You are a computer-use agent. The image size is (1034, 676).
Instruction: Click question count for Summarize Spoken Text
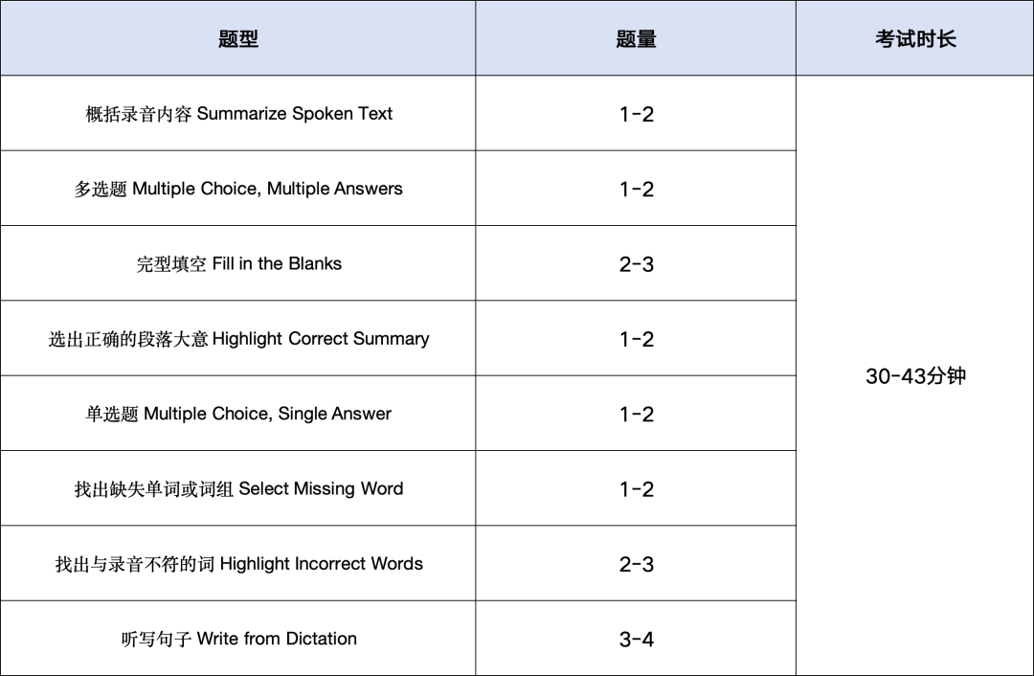[636, 113]
